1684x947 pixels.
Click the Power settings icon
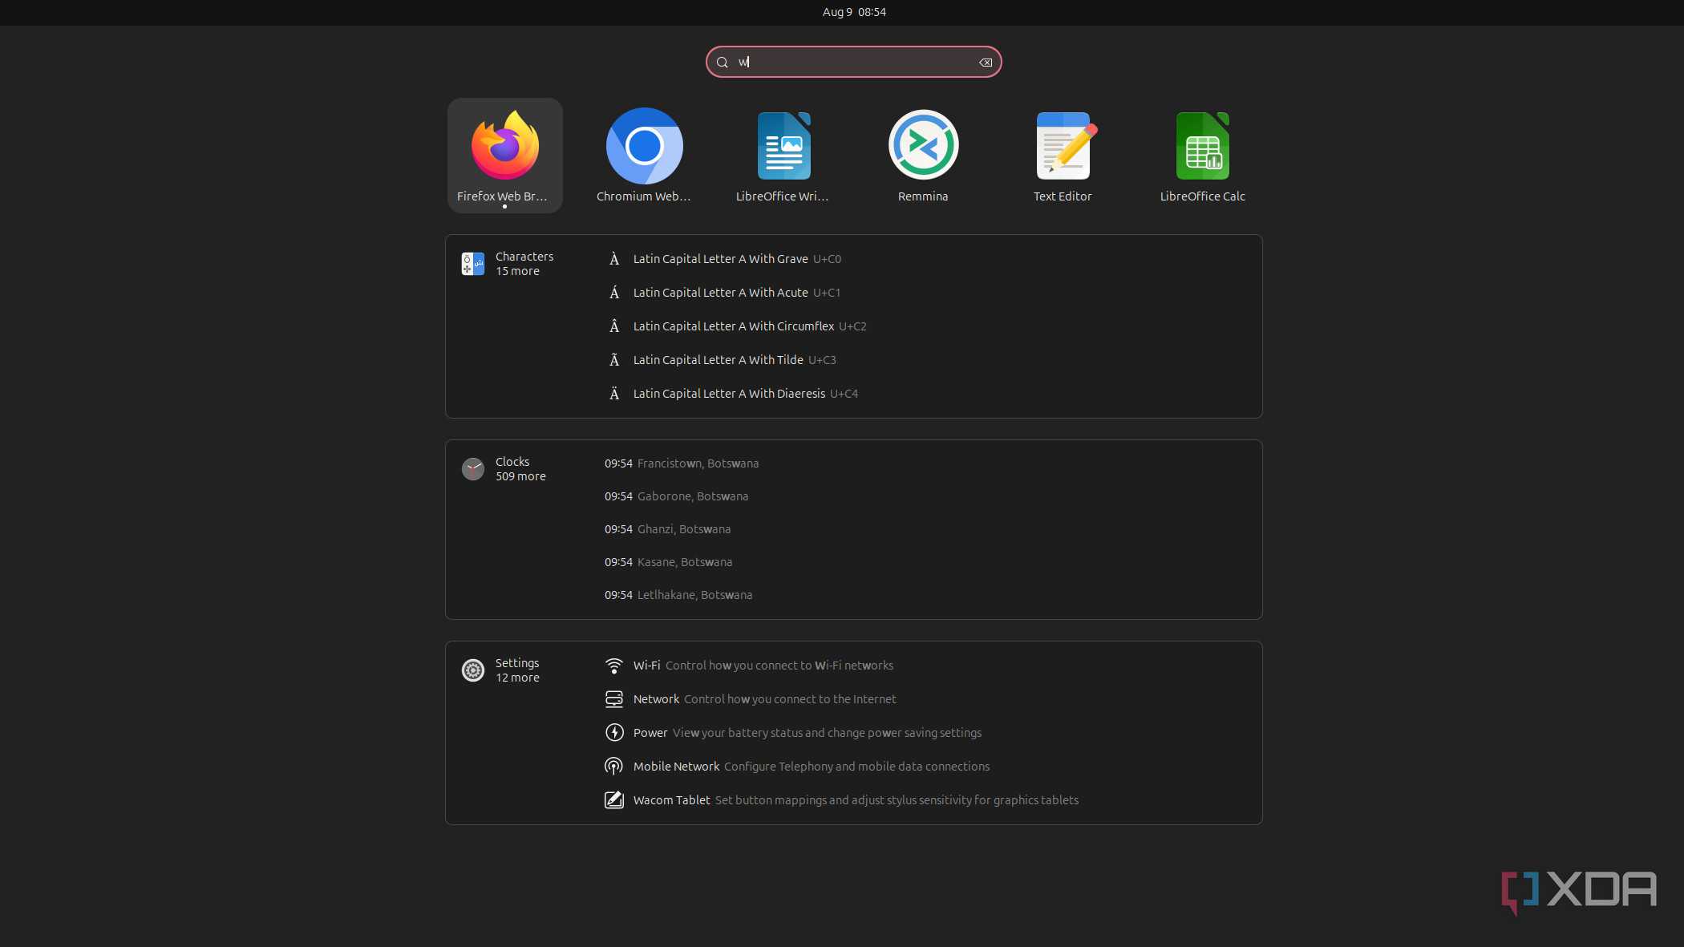coord(614,733)
